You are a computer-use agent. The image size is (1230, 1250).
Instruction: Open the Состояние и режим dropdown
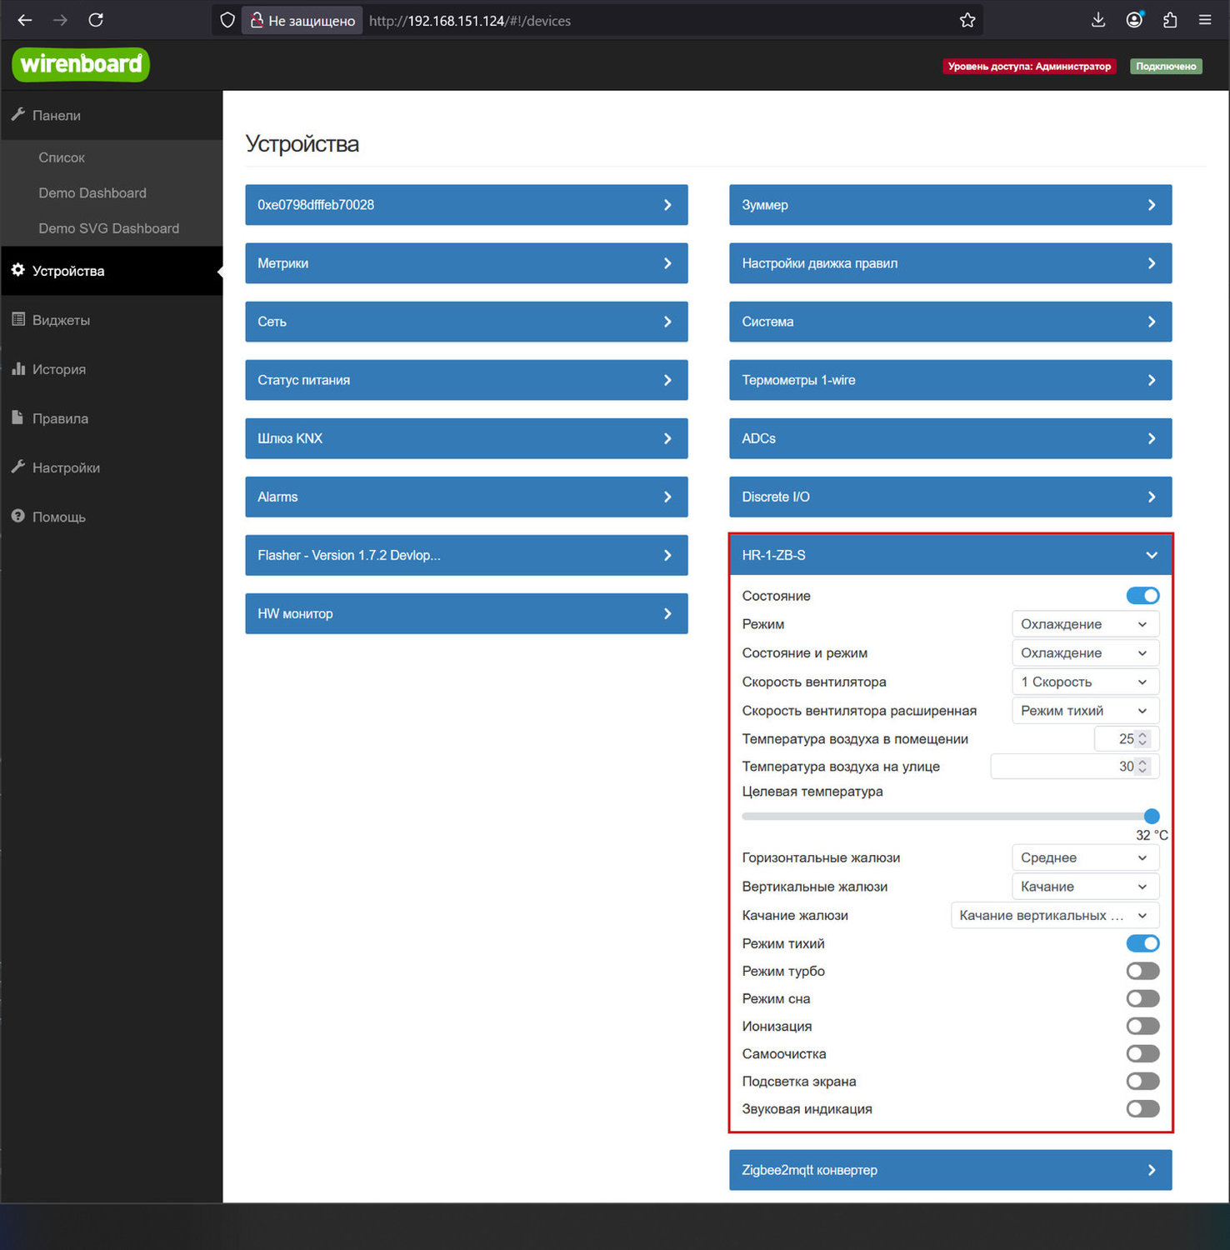(x=1085, y=653)
